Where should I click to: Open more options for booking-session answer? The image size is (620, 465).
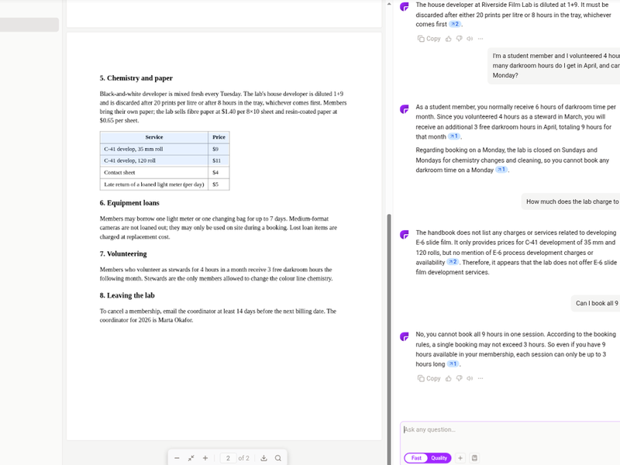[x=480, y=378]
